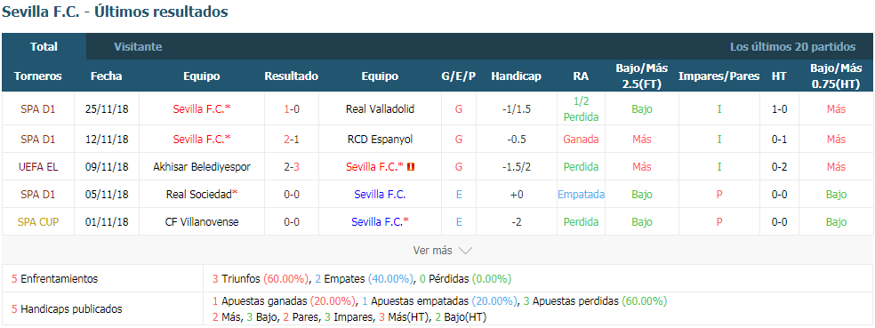Screen dimensions: 875x328
Task: Open the 2-1 result versus RCD Espanyol
Action: coord(292,139)
